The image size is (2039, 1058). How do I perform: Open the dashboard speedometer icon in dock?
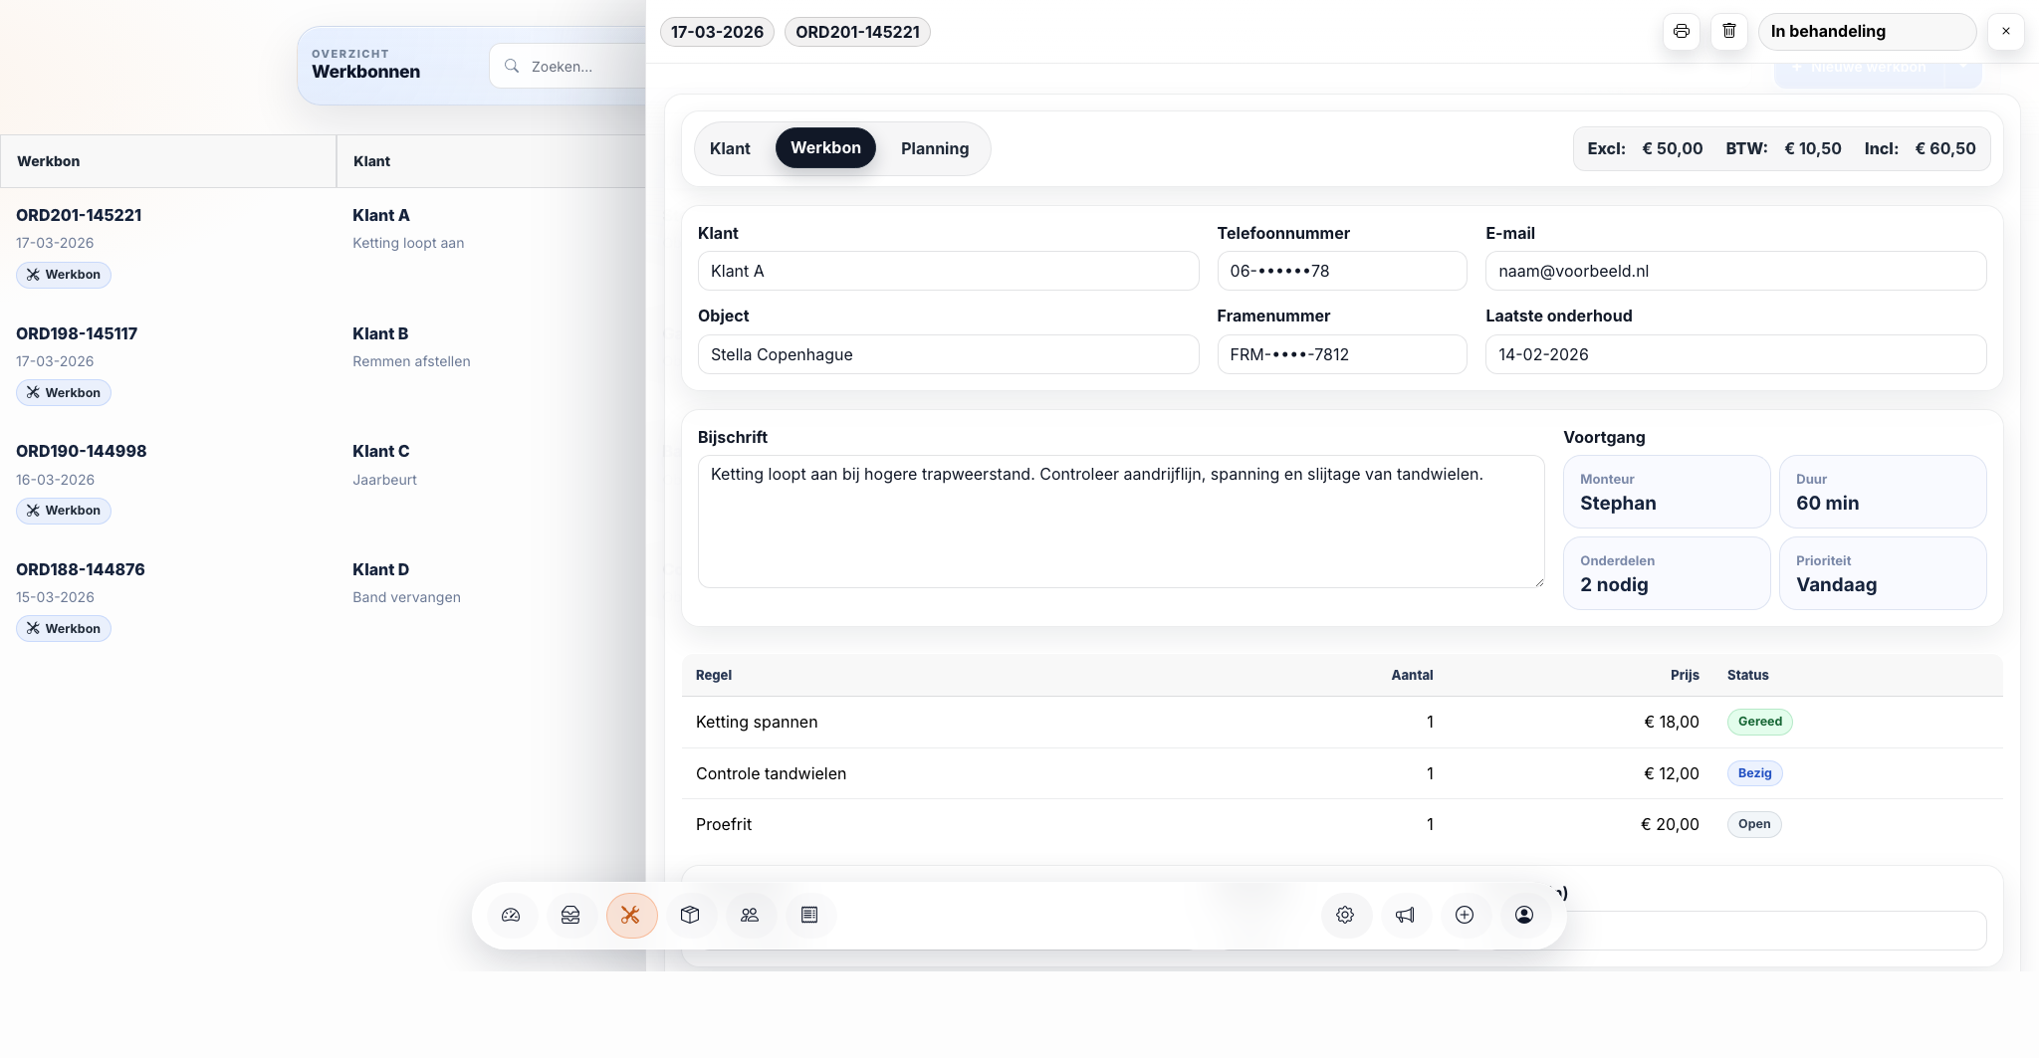pos(511,915)
